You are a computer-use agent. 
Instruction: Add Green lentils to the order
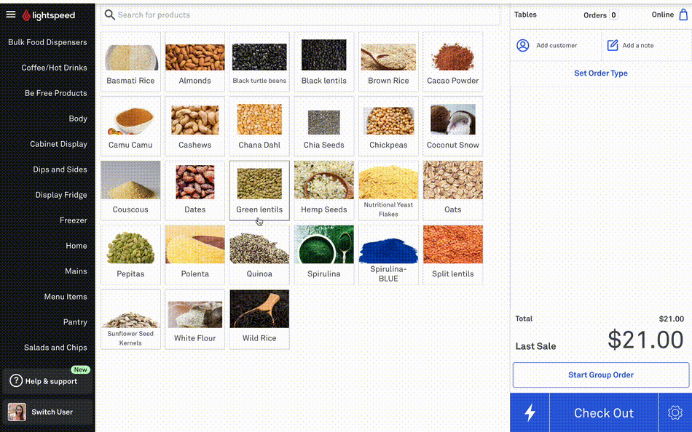(x=259, y=190)
